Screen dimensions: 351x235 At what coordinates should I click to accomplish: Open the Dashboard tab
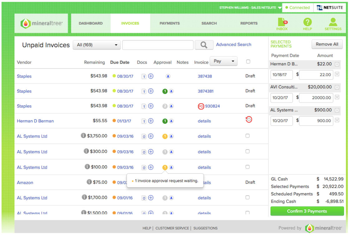point(90,23)
